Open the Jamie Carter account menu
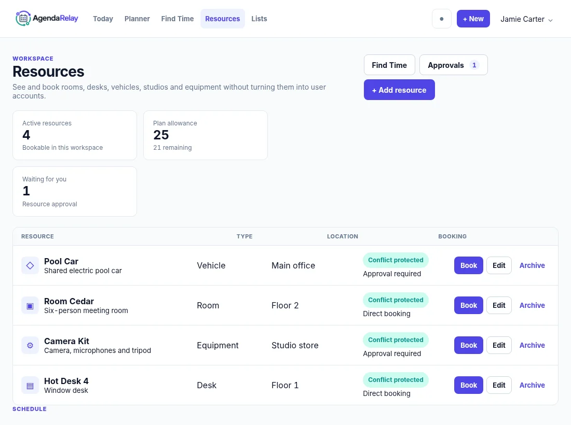571x425 pixels. tap(526, 19)
